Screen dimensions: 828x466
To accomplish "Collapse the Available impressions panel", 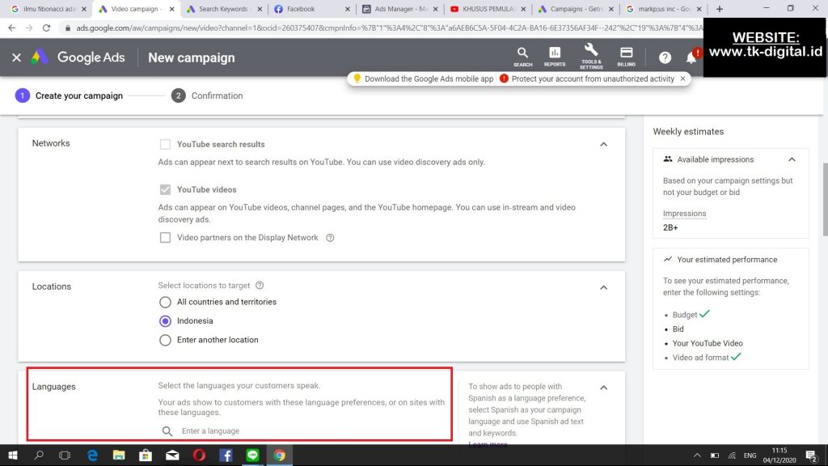I will click(792, 159).
